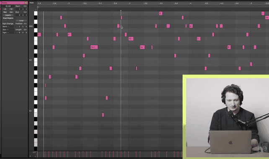The image size is (269, 159).
Task: Select the F3 labeled note at bar 3
Action: pos(131,39)
